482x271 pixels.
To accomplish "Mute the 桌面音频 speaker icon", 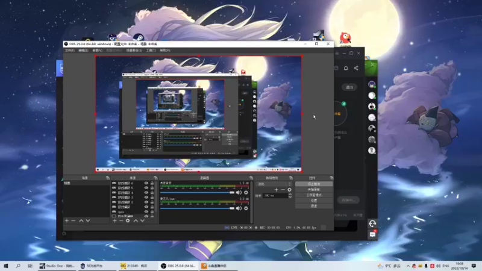I will [x=239, y=192].
